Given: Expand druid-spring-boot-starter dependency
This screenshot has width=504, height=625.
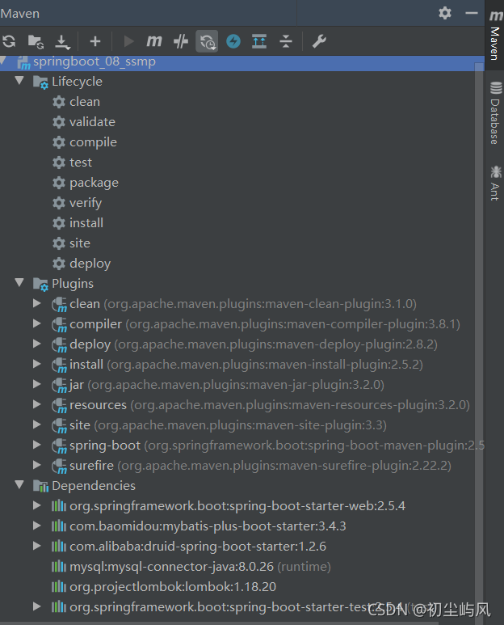Looking at the screenshot, I should (36, 546).
